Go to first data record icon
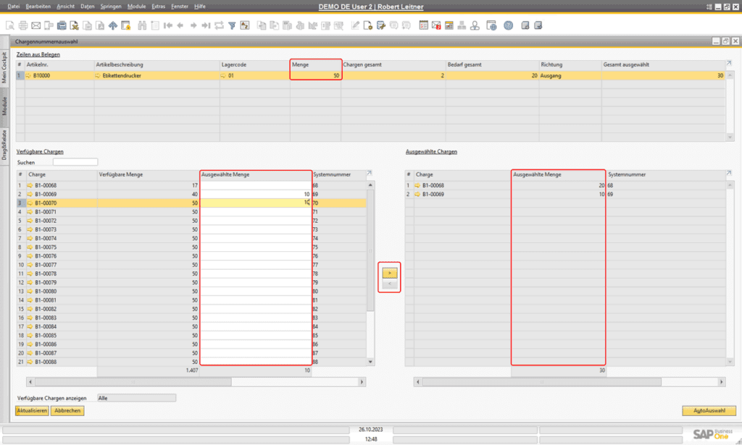The height and width of the screenshot is (445, 742). point(167,25)
